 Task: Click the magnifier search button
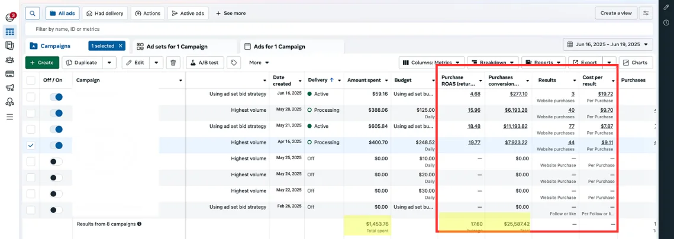click(32, 14)
